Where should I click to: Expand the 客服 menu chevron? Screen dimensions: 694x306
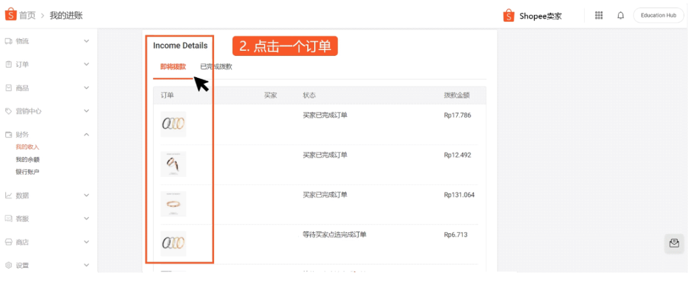point(86,219)
